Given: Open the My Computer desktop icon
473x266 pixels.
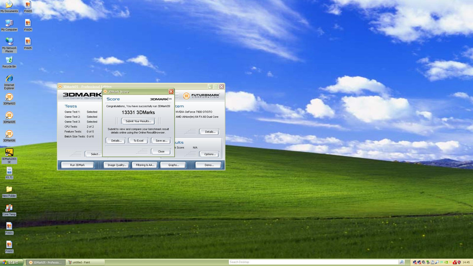Looking at the screenshot, I should [9, 24].
